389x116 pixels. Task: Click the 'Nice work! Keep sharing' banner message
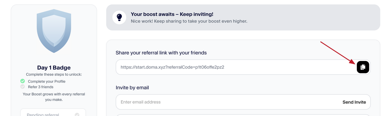click(189, 21)
